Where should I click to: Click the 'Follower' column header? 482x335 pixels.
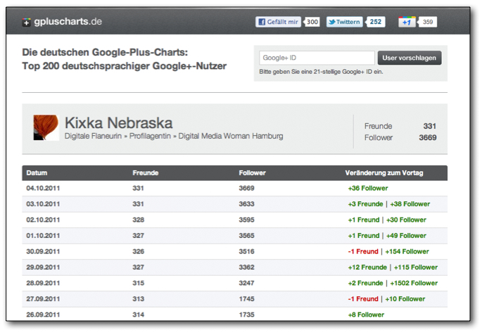(x=253, y=173)
